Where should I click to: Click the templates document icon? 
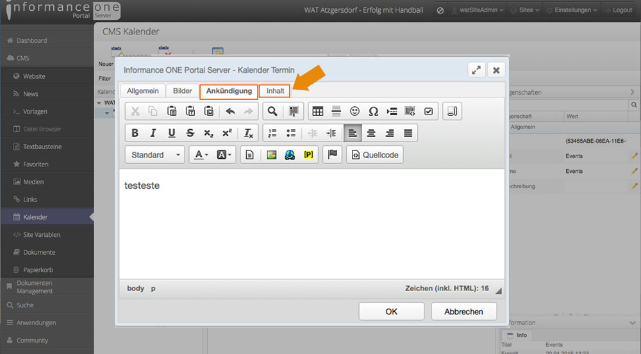[x=249, y=155]
